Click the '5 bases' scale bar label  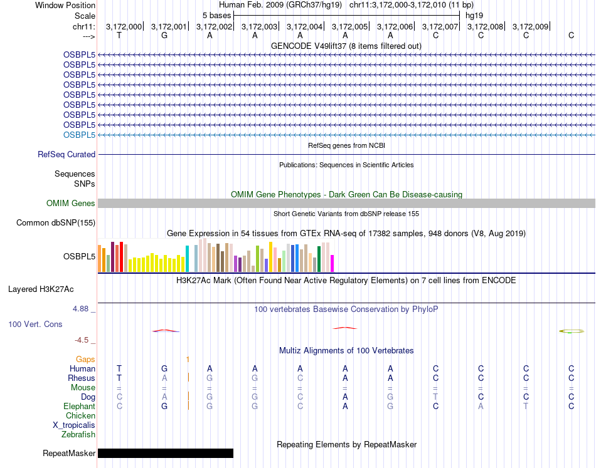click(x=216, y=16)
